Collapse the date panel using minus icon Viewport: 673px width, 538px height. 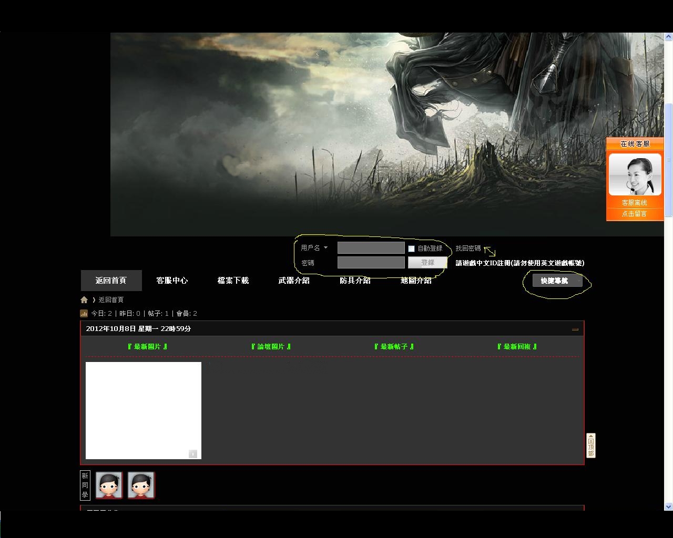(x=575, y=329)
